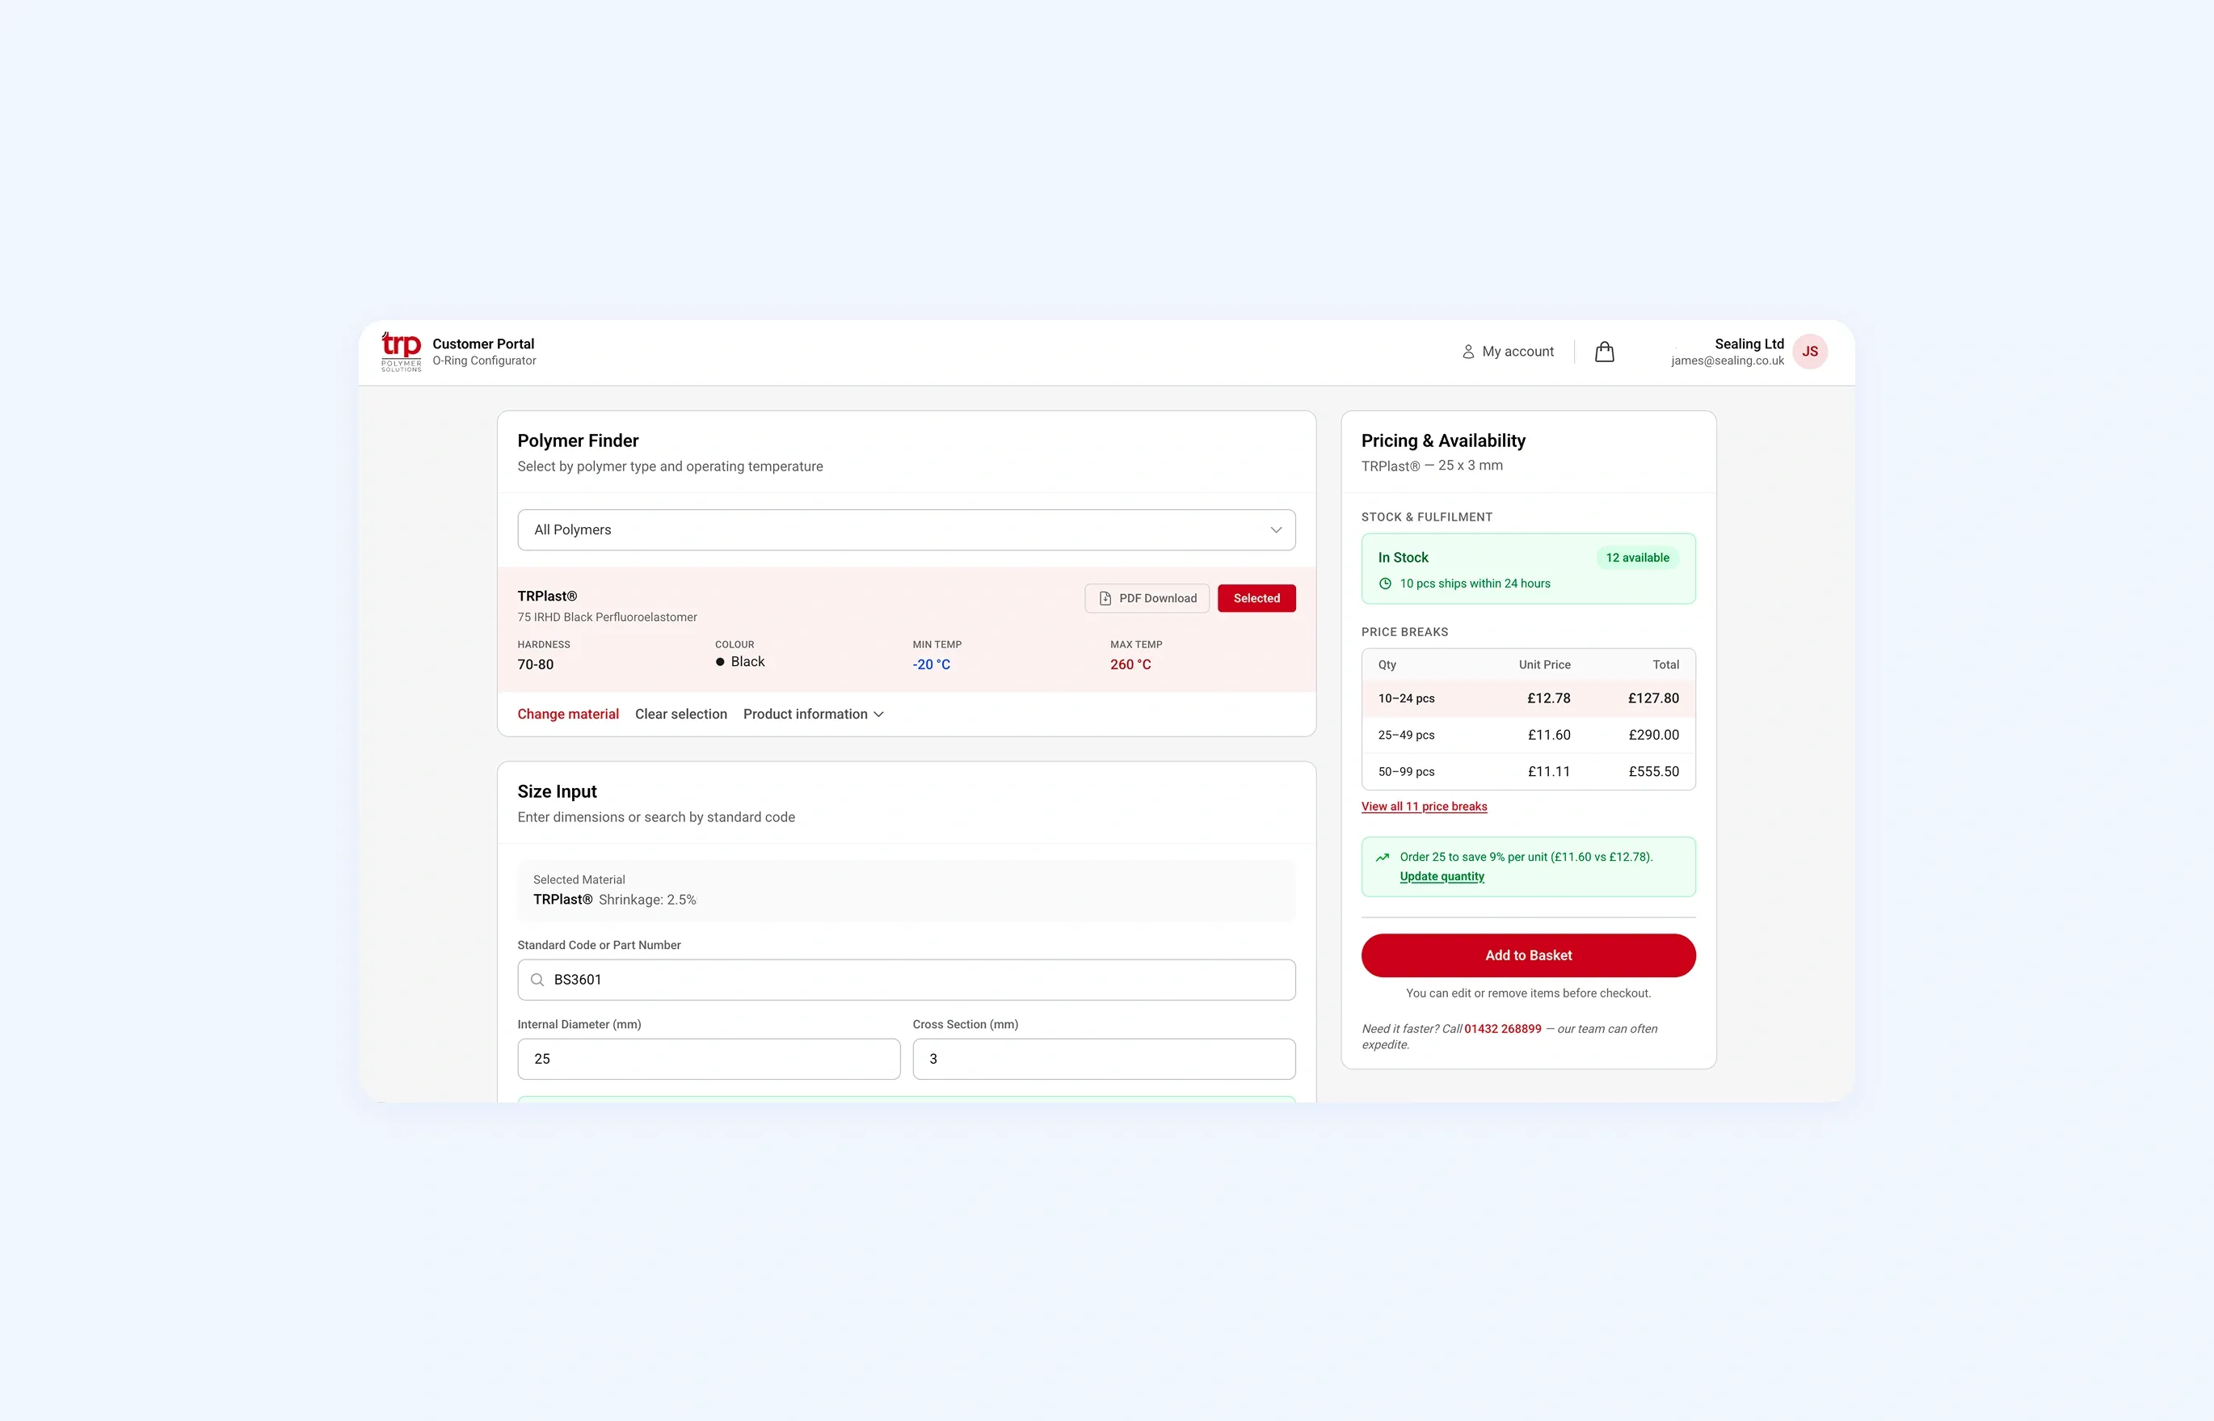The width and height of the screenshot is (2214, 1421).
Task: Click the 75 IRHD Black Perfluoroelastomer description
Action: (x=607, y=618)
